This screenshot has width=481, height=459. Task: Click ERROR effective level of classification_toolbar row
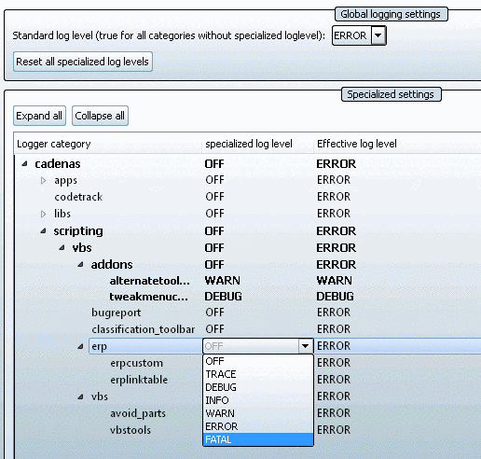coord(334,329)
